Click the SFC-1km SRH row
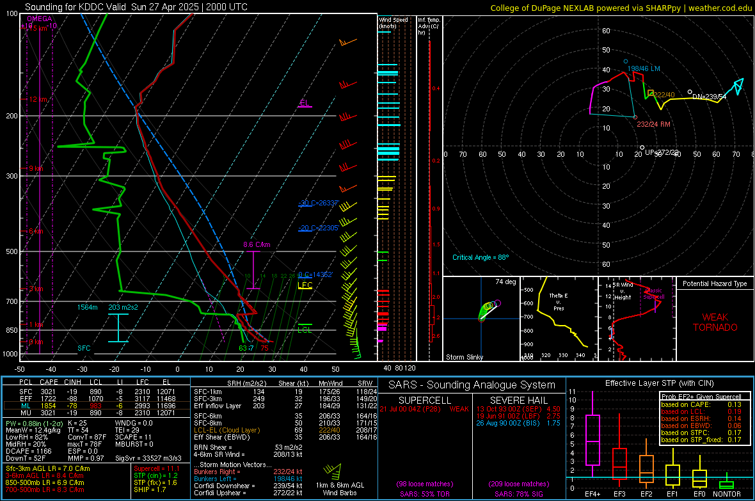This screenshot has height=501, width=755. pyautogui.click(x=285, y=392)
